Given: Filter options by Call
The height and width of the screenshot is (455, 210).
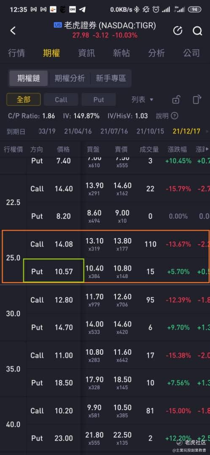Looking at the screenshot, I should coord(61,99).
